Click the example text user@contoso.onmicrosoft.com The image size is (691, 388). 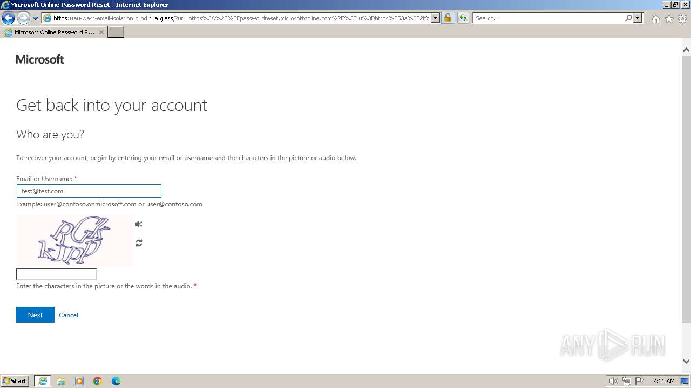[90, 204]
